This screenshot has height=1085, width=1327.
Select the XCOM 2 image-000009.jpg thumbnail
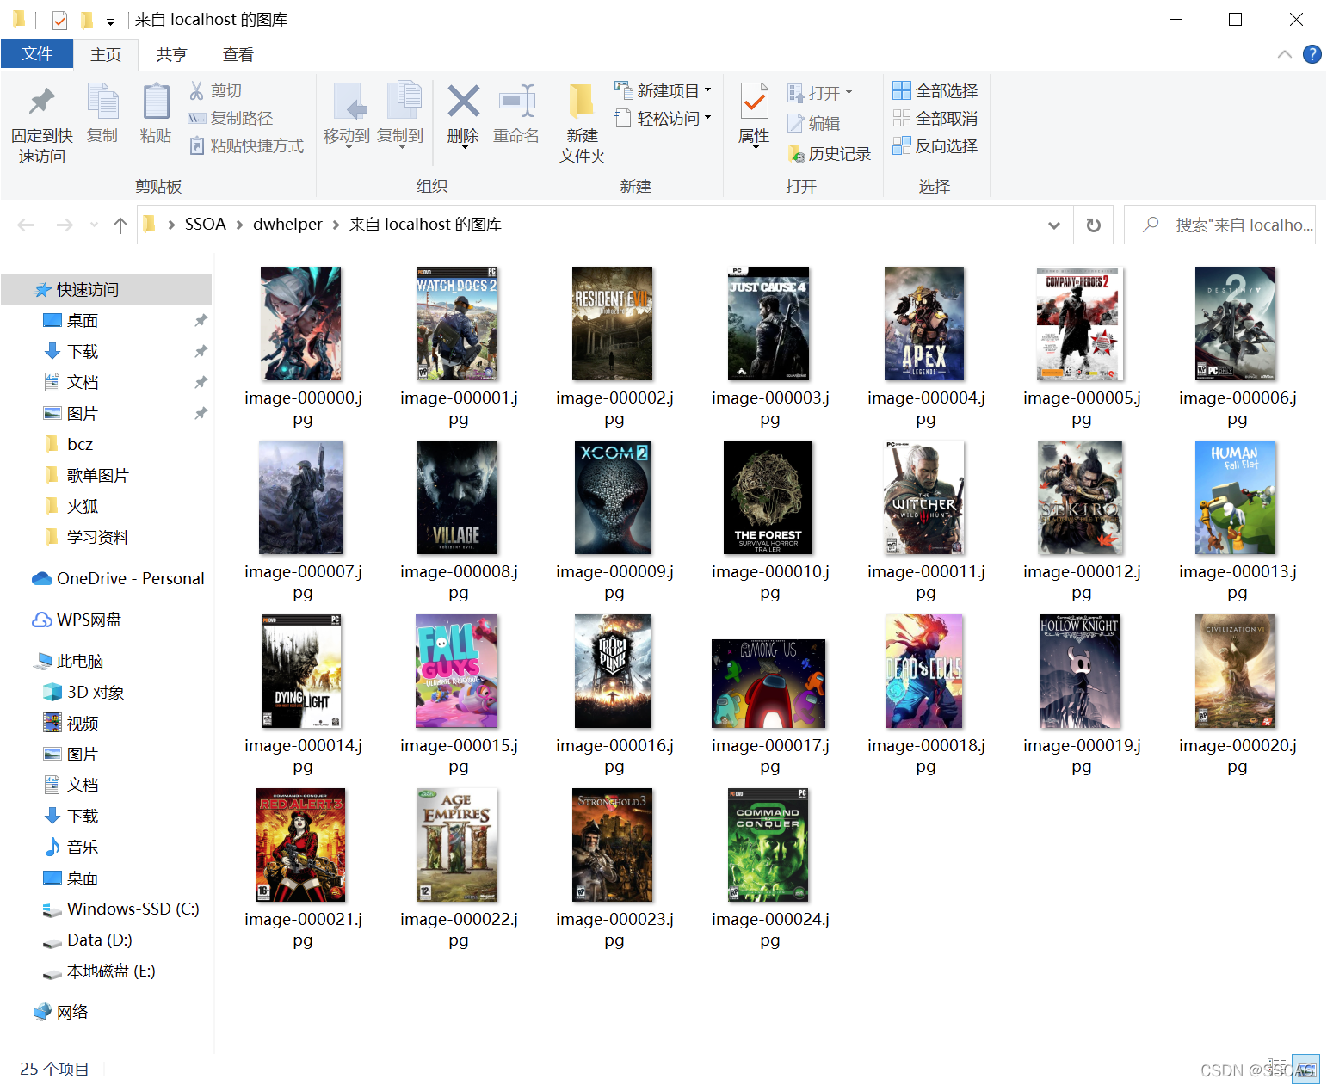click(x=614, y=497)
